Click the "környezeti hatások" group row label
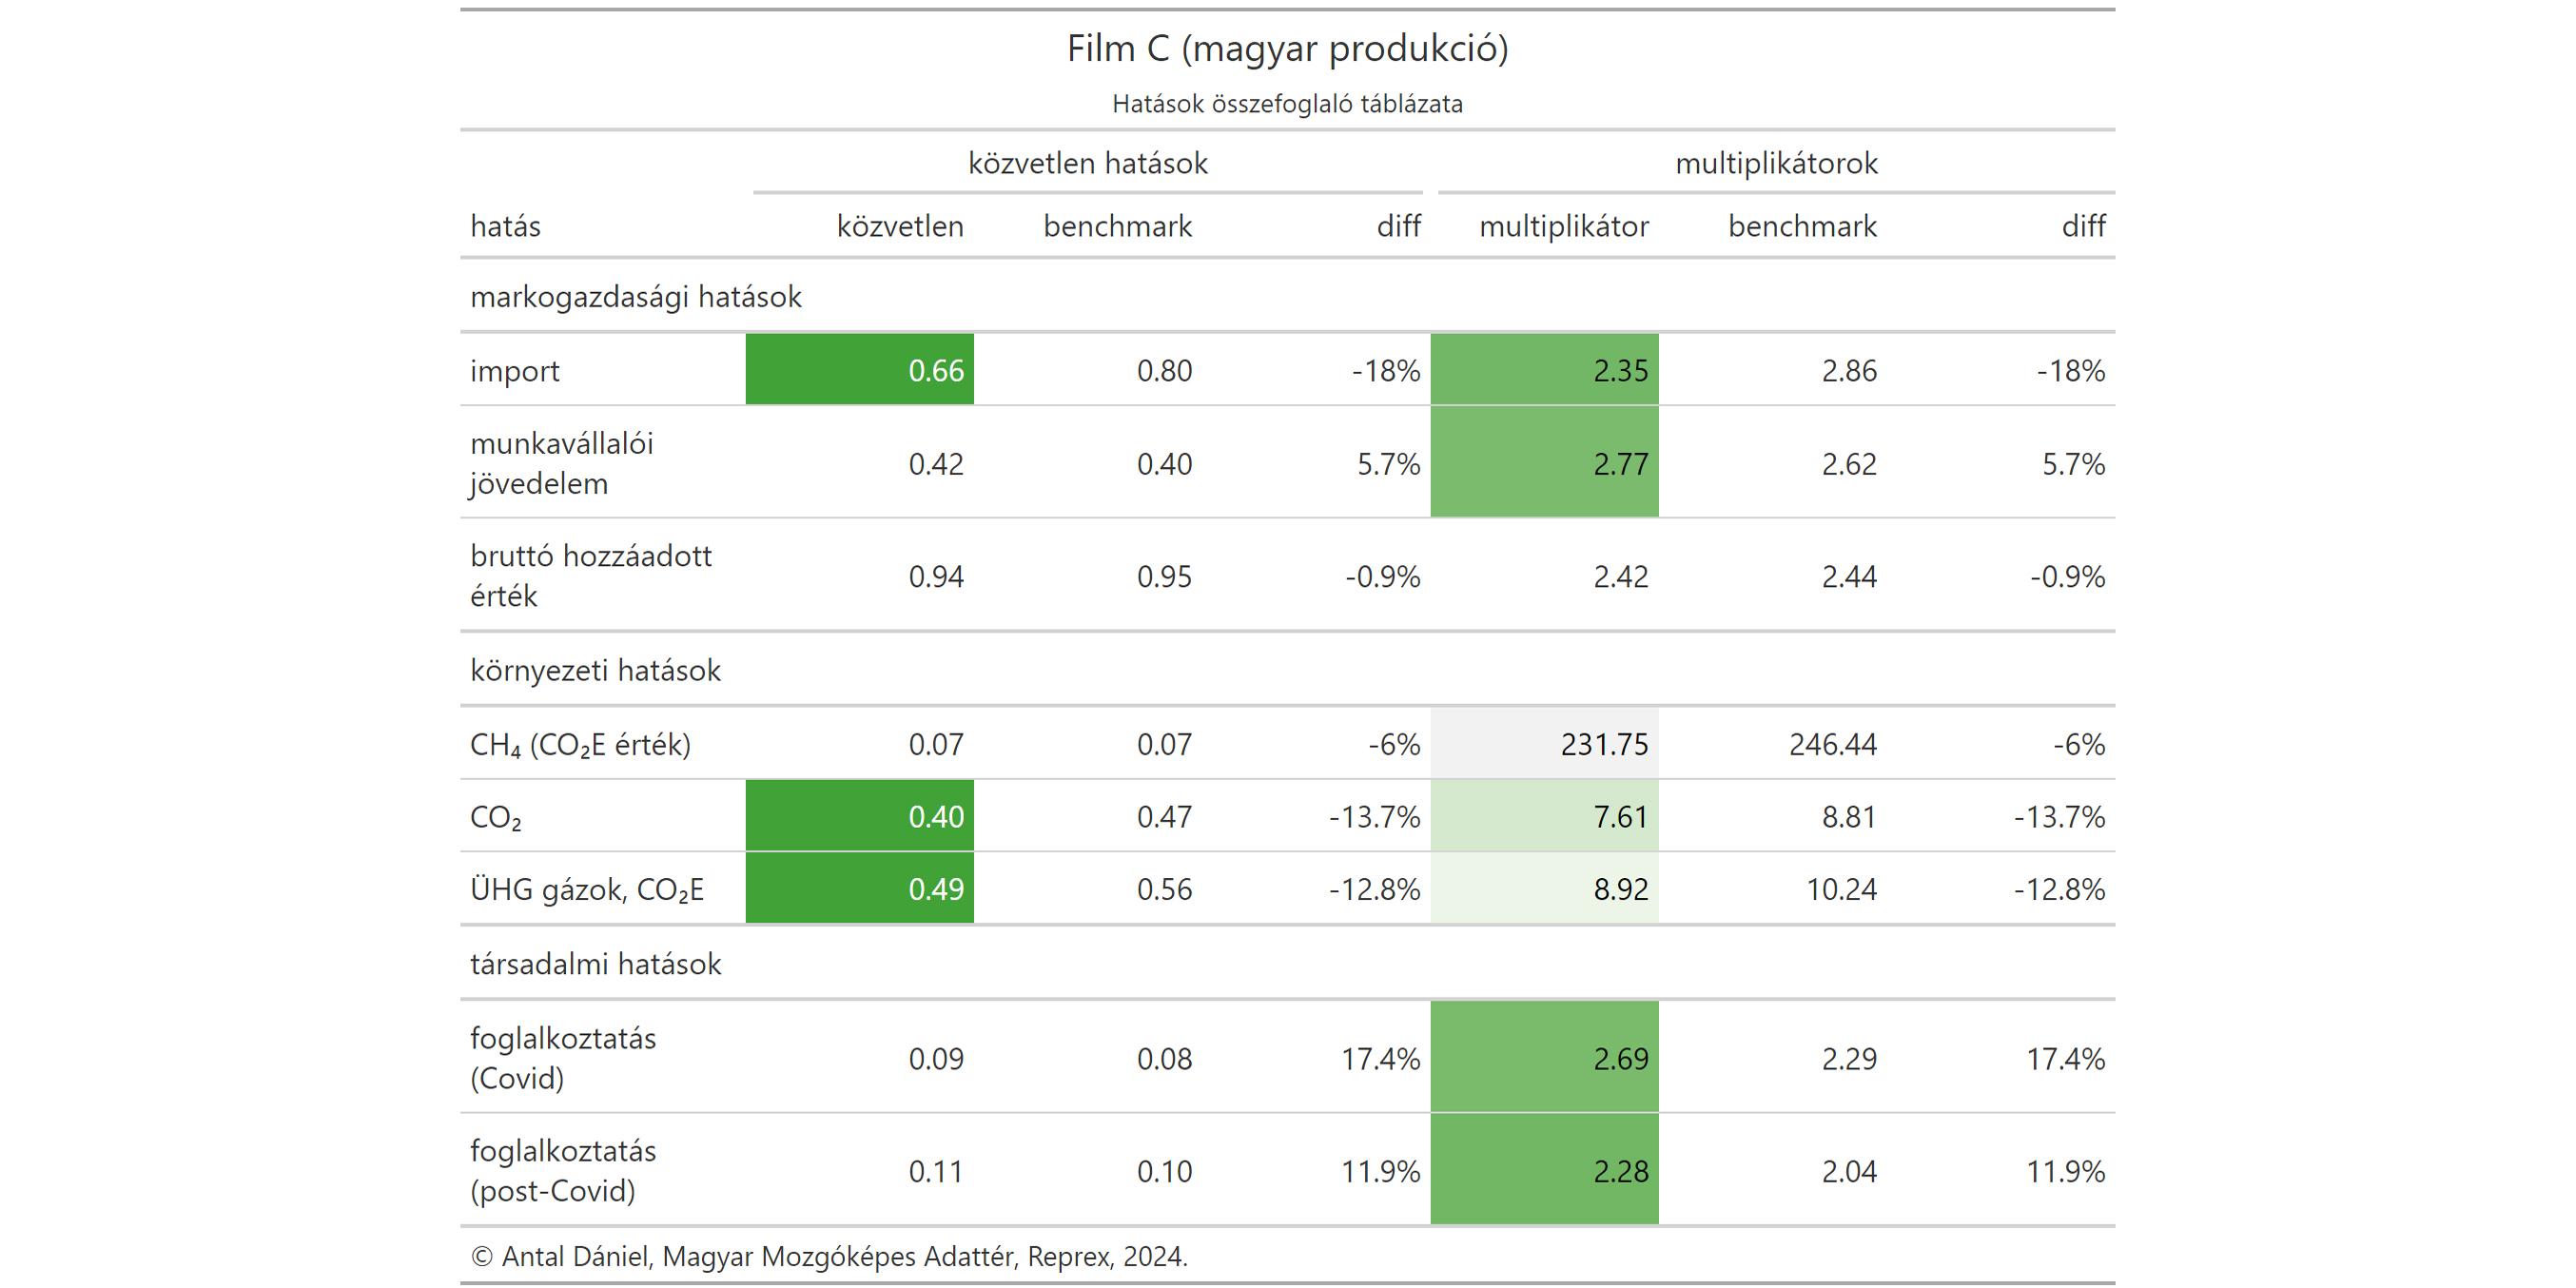 (595, 669)
